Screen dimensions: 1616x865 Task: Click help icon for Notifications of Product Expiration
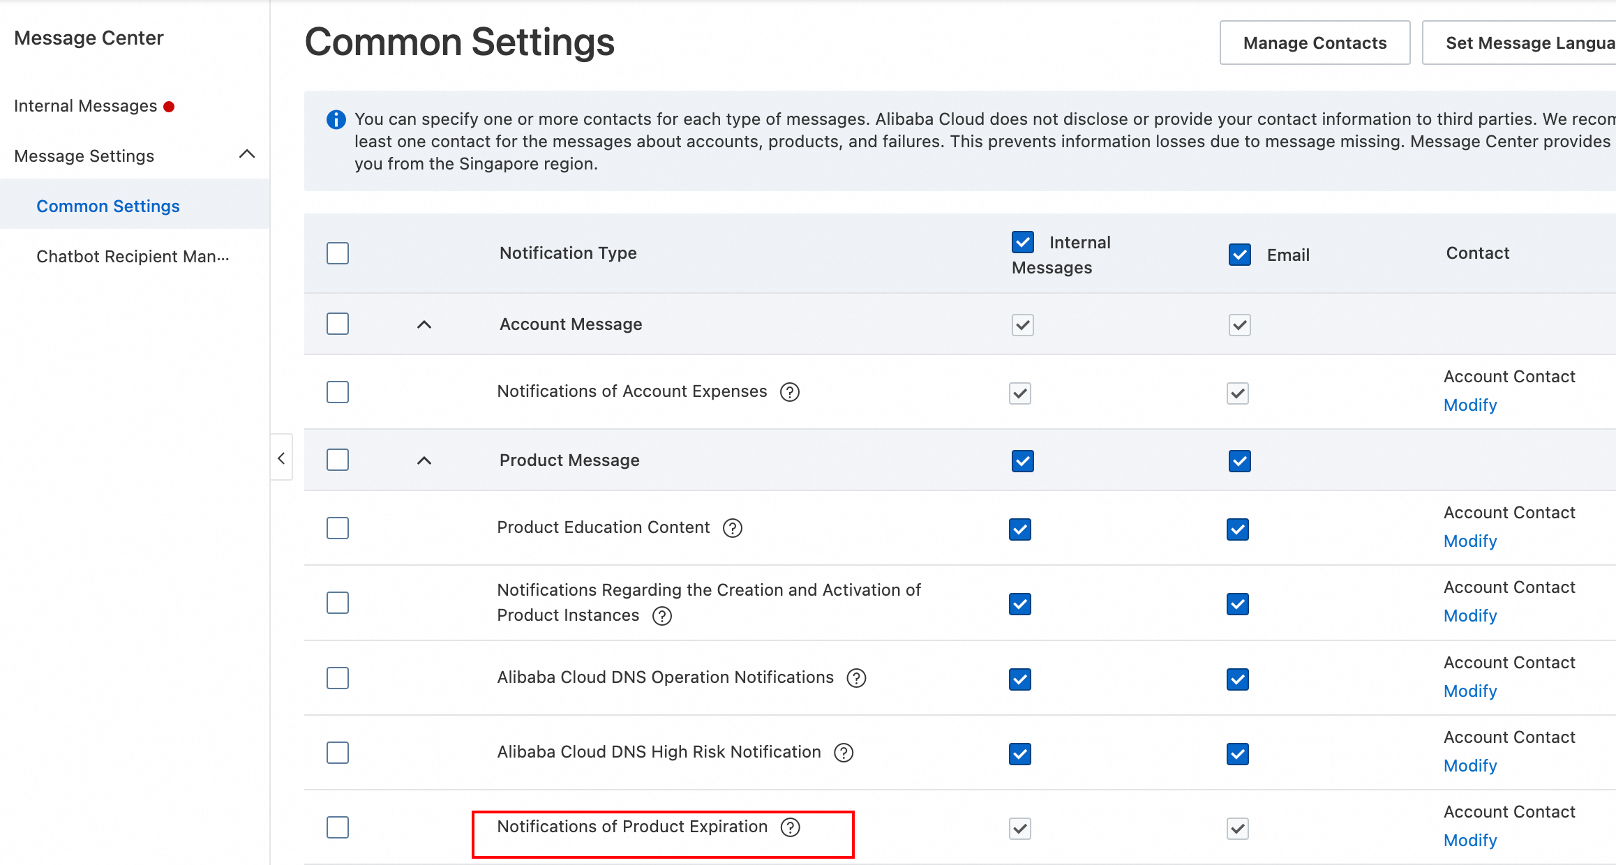click(790, 827)
